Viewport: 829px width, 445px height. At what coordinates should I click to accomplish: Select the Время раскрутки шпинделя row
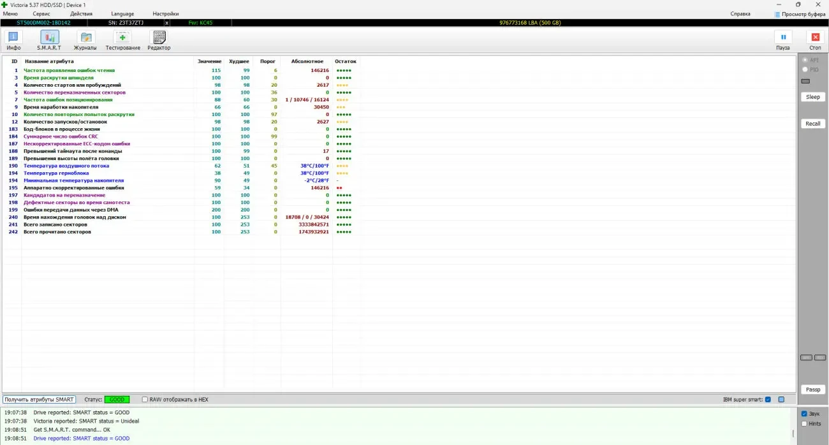(x=180, y=78)
